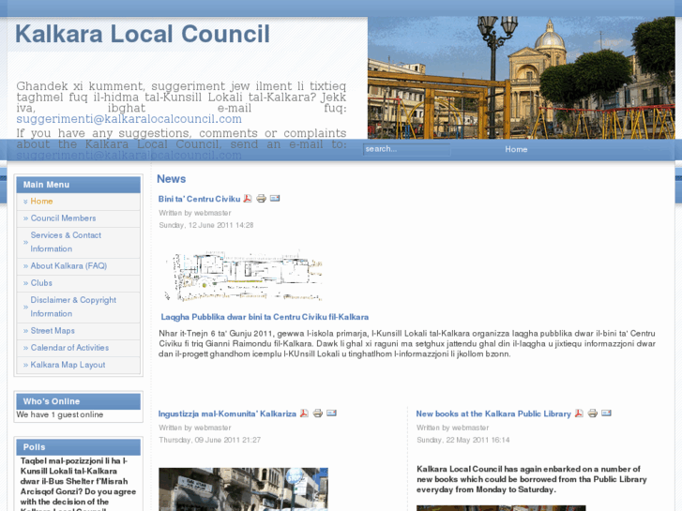Click the Main Menu module header

pyautogui.click(x=78, y=185)
